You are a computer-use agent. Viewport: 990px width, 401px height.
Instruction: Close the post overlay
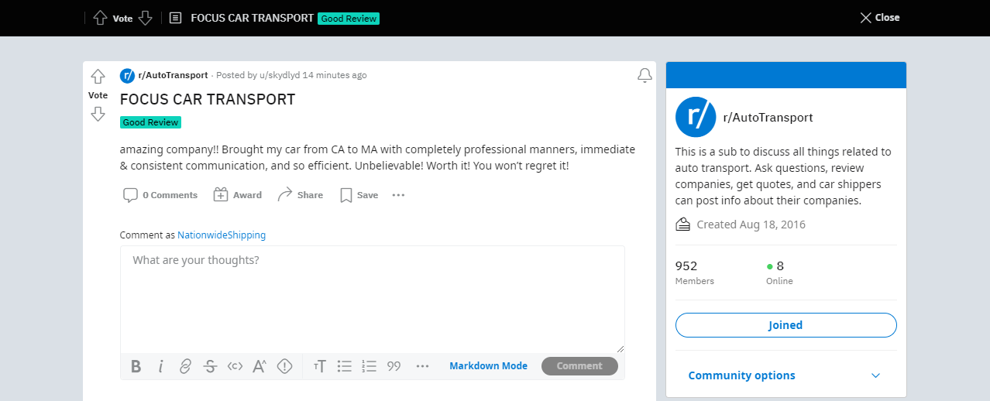[879, 18]
